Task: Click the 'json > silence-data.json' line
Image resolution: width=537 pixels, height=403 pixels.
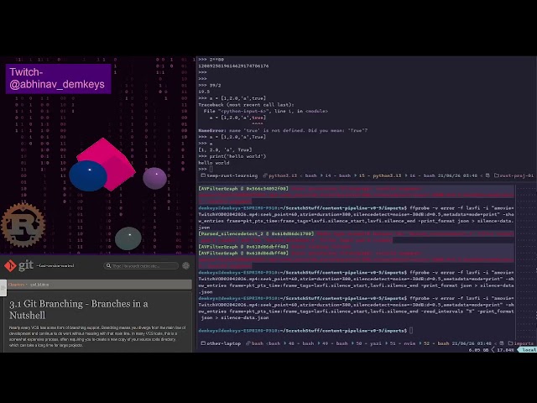Action: point(235,317)
